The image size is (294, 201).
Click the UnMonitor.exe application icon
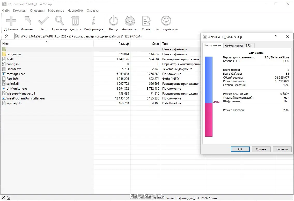pyautogui.click(x=4, y=89)
